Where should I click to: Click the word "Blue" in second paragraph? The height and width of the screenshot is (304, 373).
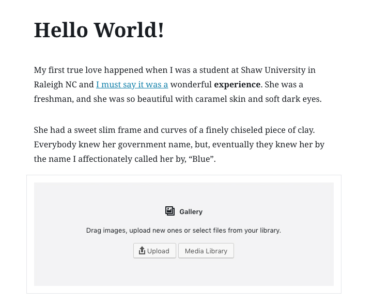click(201, 159)
